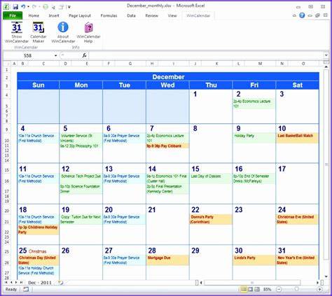Click inside the formula bar
Screen dimensions: 332x296
point(207,55)
